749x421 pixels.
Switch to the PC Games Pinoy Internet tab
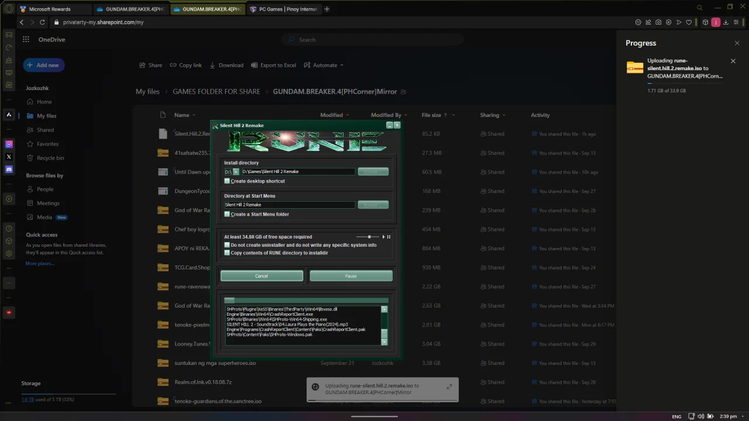[284, 9]
